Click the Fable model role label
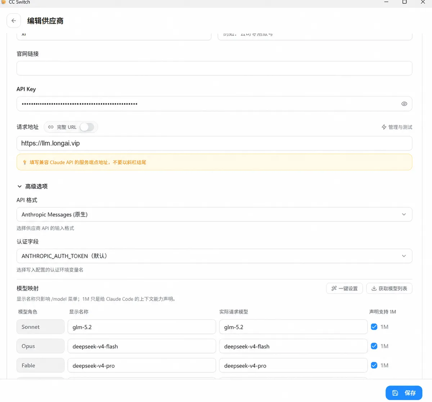The width and height of the screenshot is (432, 402). tap(40, 365)
